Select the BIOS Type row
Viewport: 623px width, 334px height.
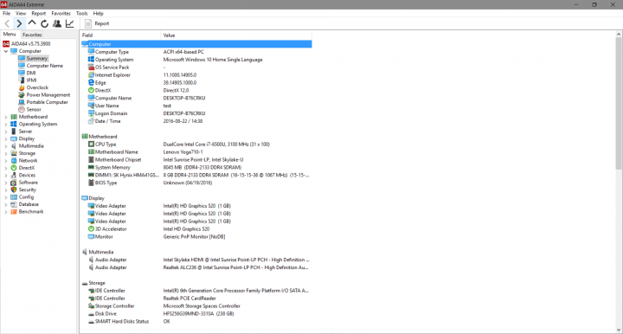[x=196, y=183]
